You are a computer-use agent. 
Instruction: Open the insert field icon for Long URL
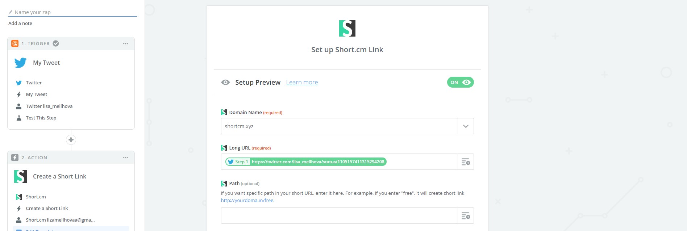click(466, 162)
